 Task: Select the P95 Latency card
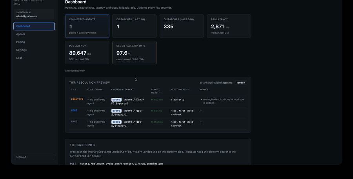pyautogui.click(x=87, y=52)
